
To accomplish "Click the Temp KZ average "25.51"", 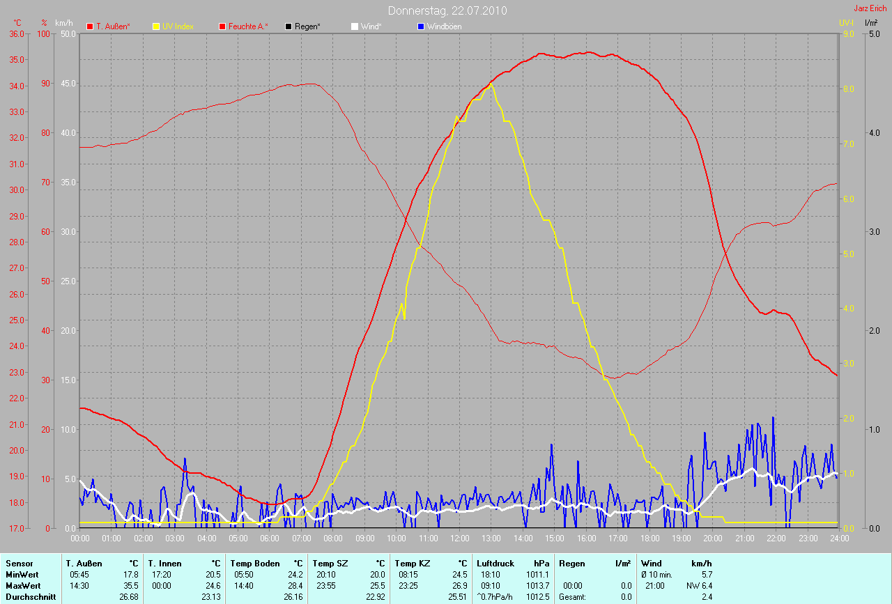I will coord(458,597).
